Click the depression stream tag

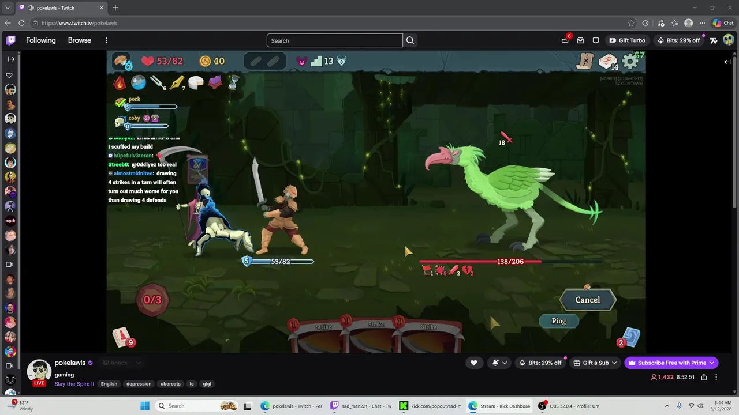point(139,384)
